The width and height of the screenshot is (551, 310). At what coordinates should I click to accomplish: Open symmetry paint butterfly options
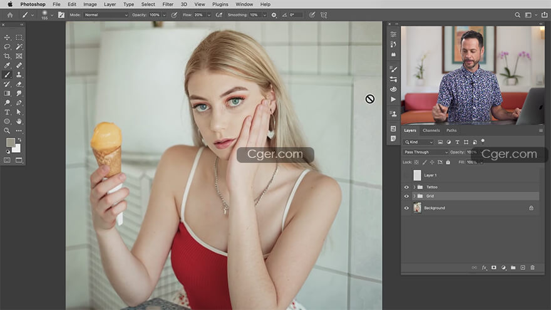(324, 15)
